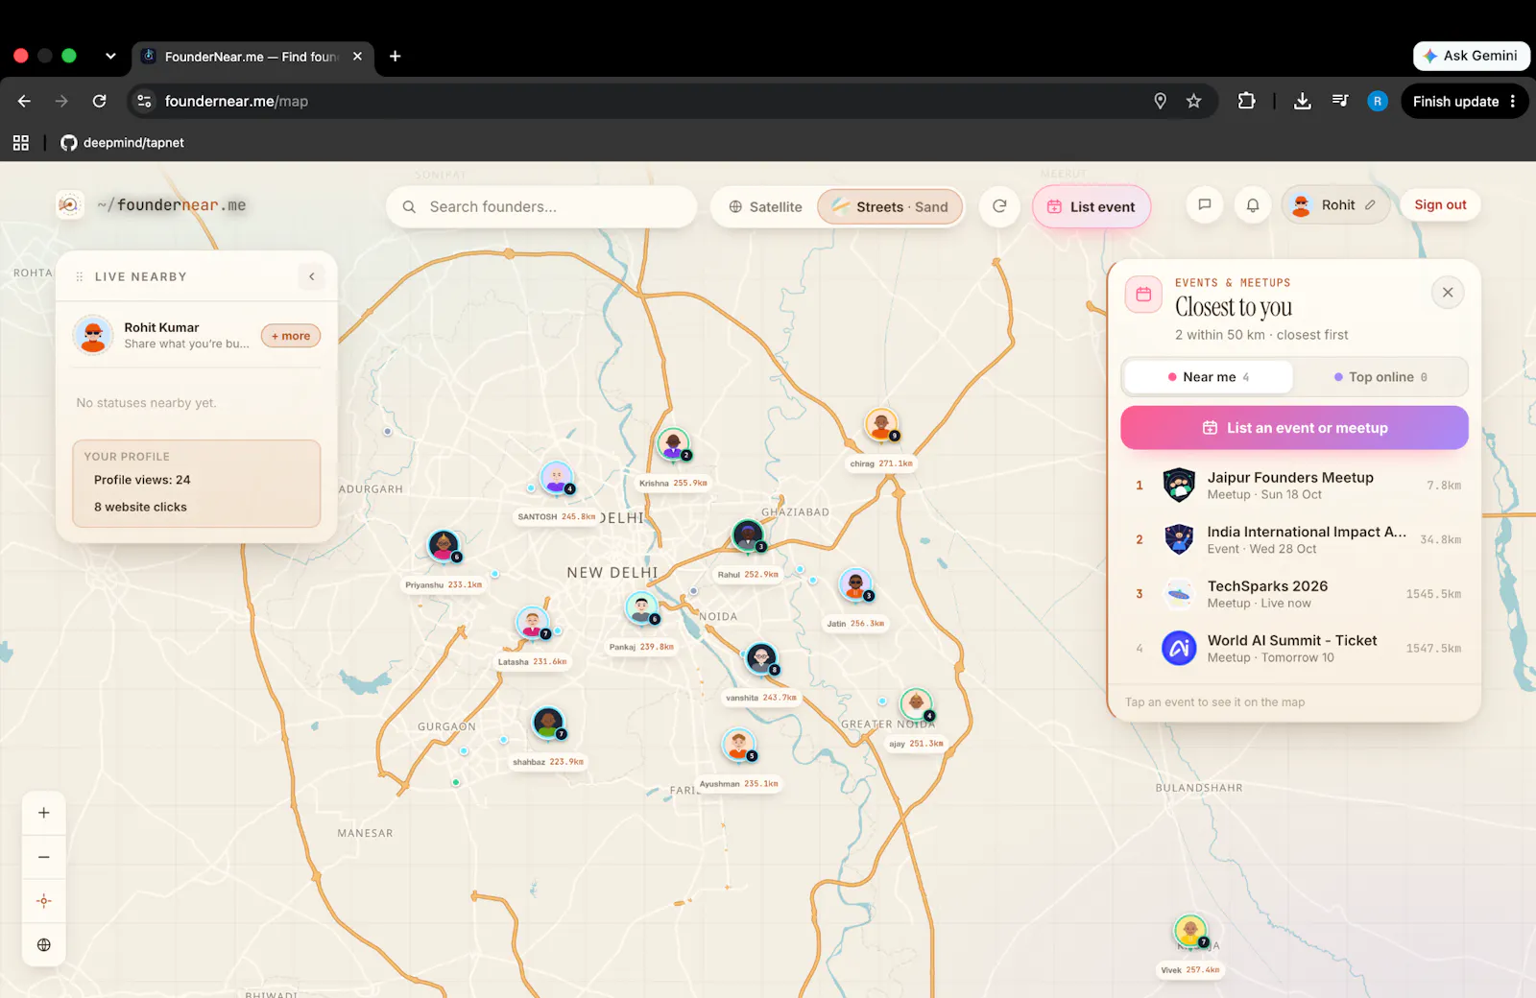The height and width of the screenshot is (998, 1536).
Task: Open Chrome Finish update menu
Action: click(x=1464, y=101)
